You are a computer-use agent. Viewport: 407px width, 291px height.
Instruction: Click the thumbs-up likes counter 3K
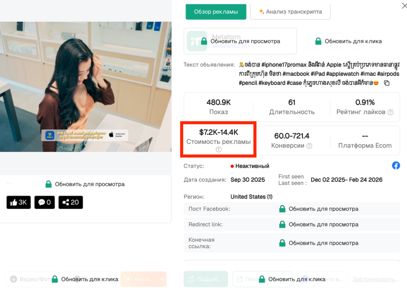(19, 202)
